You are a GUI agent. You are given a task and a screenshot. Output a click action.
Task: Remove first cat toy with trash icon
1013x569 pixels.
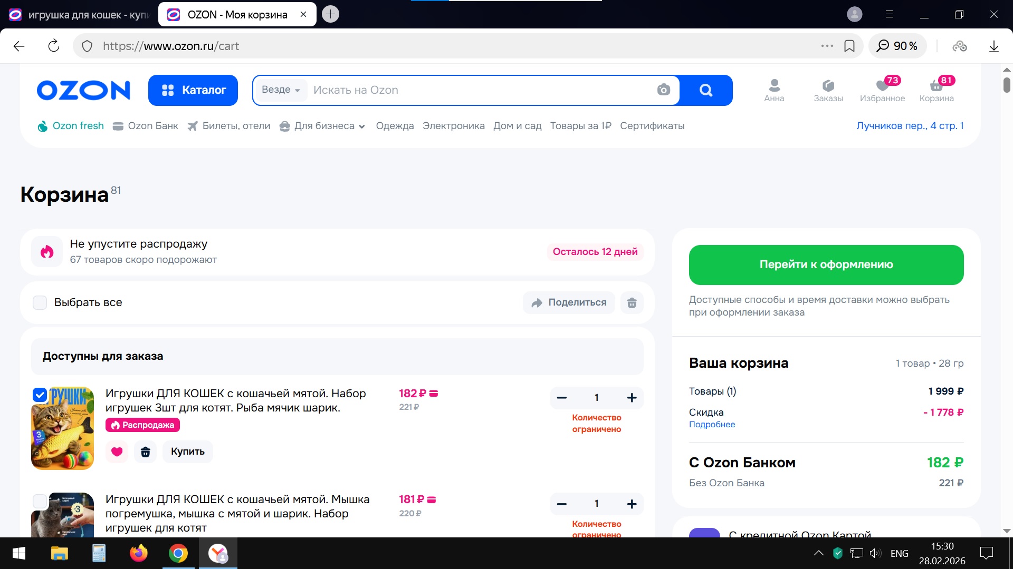pyautogui.click(x=146, y=452)
